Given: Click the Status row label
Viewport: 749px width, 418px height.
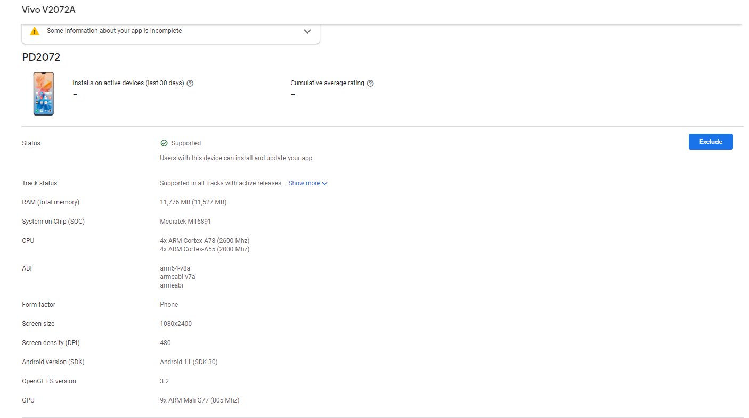Looking at the screenshot, I should (x=31, y=143).
